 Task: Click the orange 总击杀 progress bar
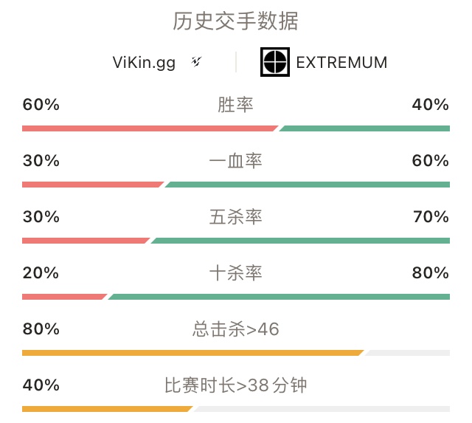tap(193, 353)
